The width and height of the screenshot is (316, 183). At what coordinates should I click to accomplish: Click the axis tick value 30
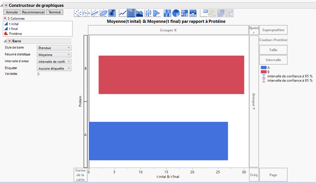coord(244,172)
